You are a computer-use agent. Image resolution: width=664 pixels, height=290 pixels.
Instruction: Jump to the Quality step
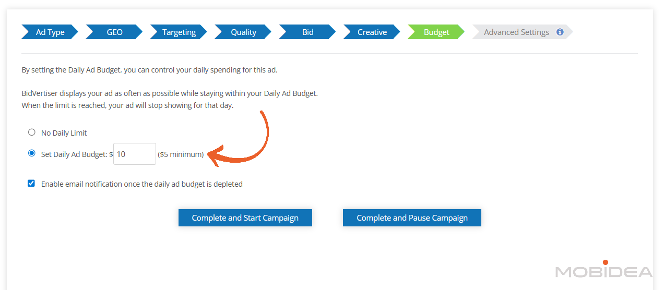243,32
